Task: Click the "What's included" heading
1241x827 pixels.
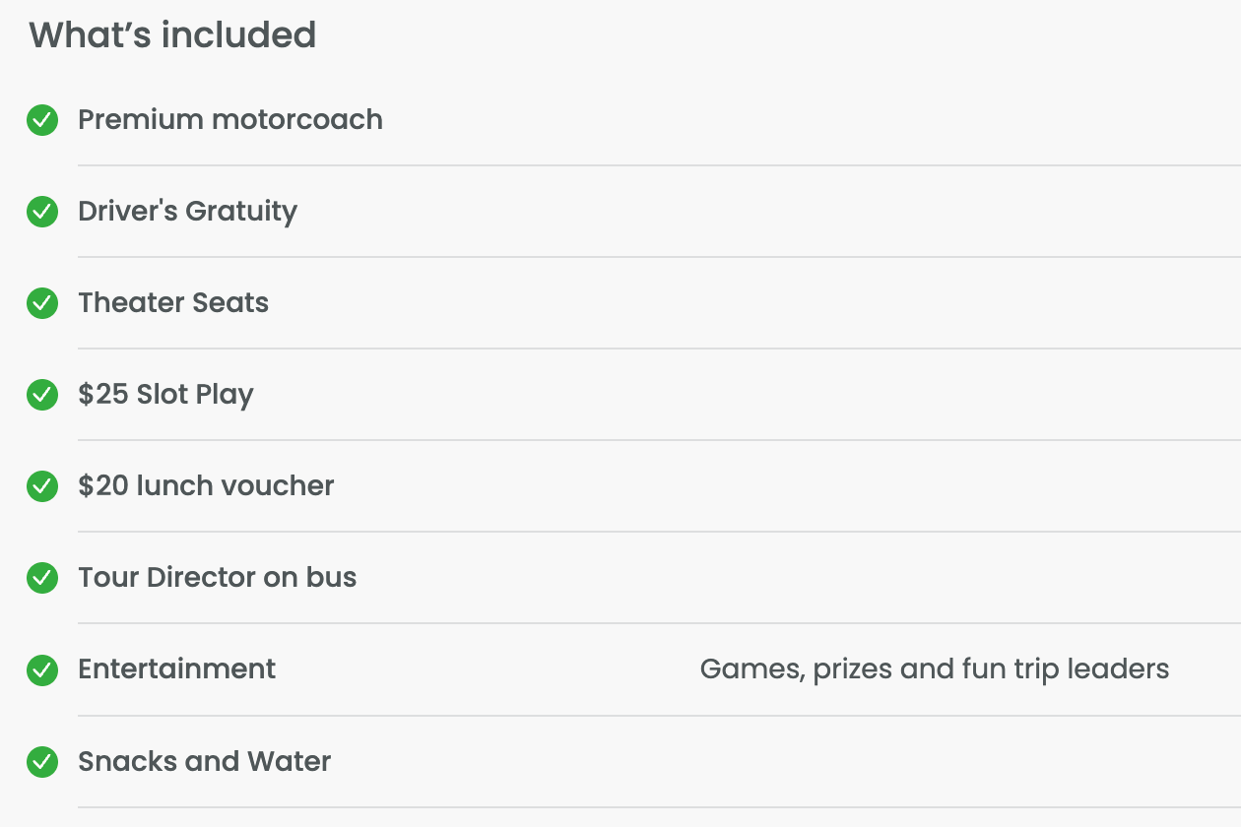Action: (172, 35)
